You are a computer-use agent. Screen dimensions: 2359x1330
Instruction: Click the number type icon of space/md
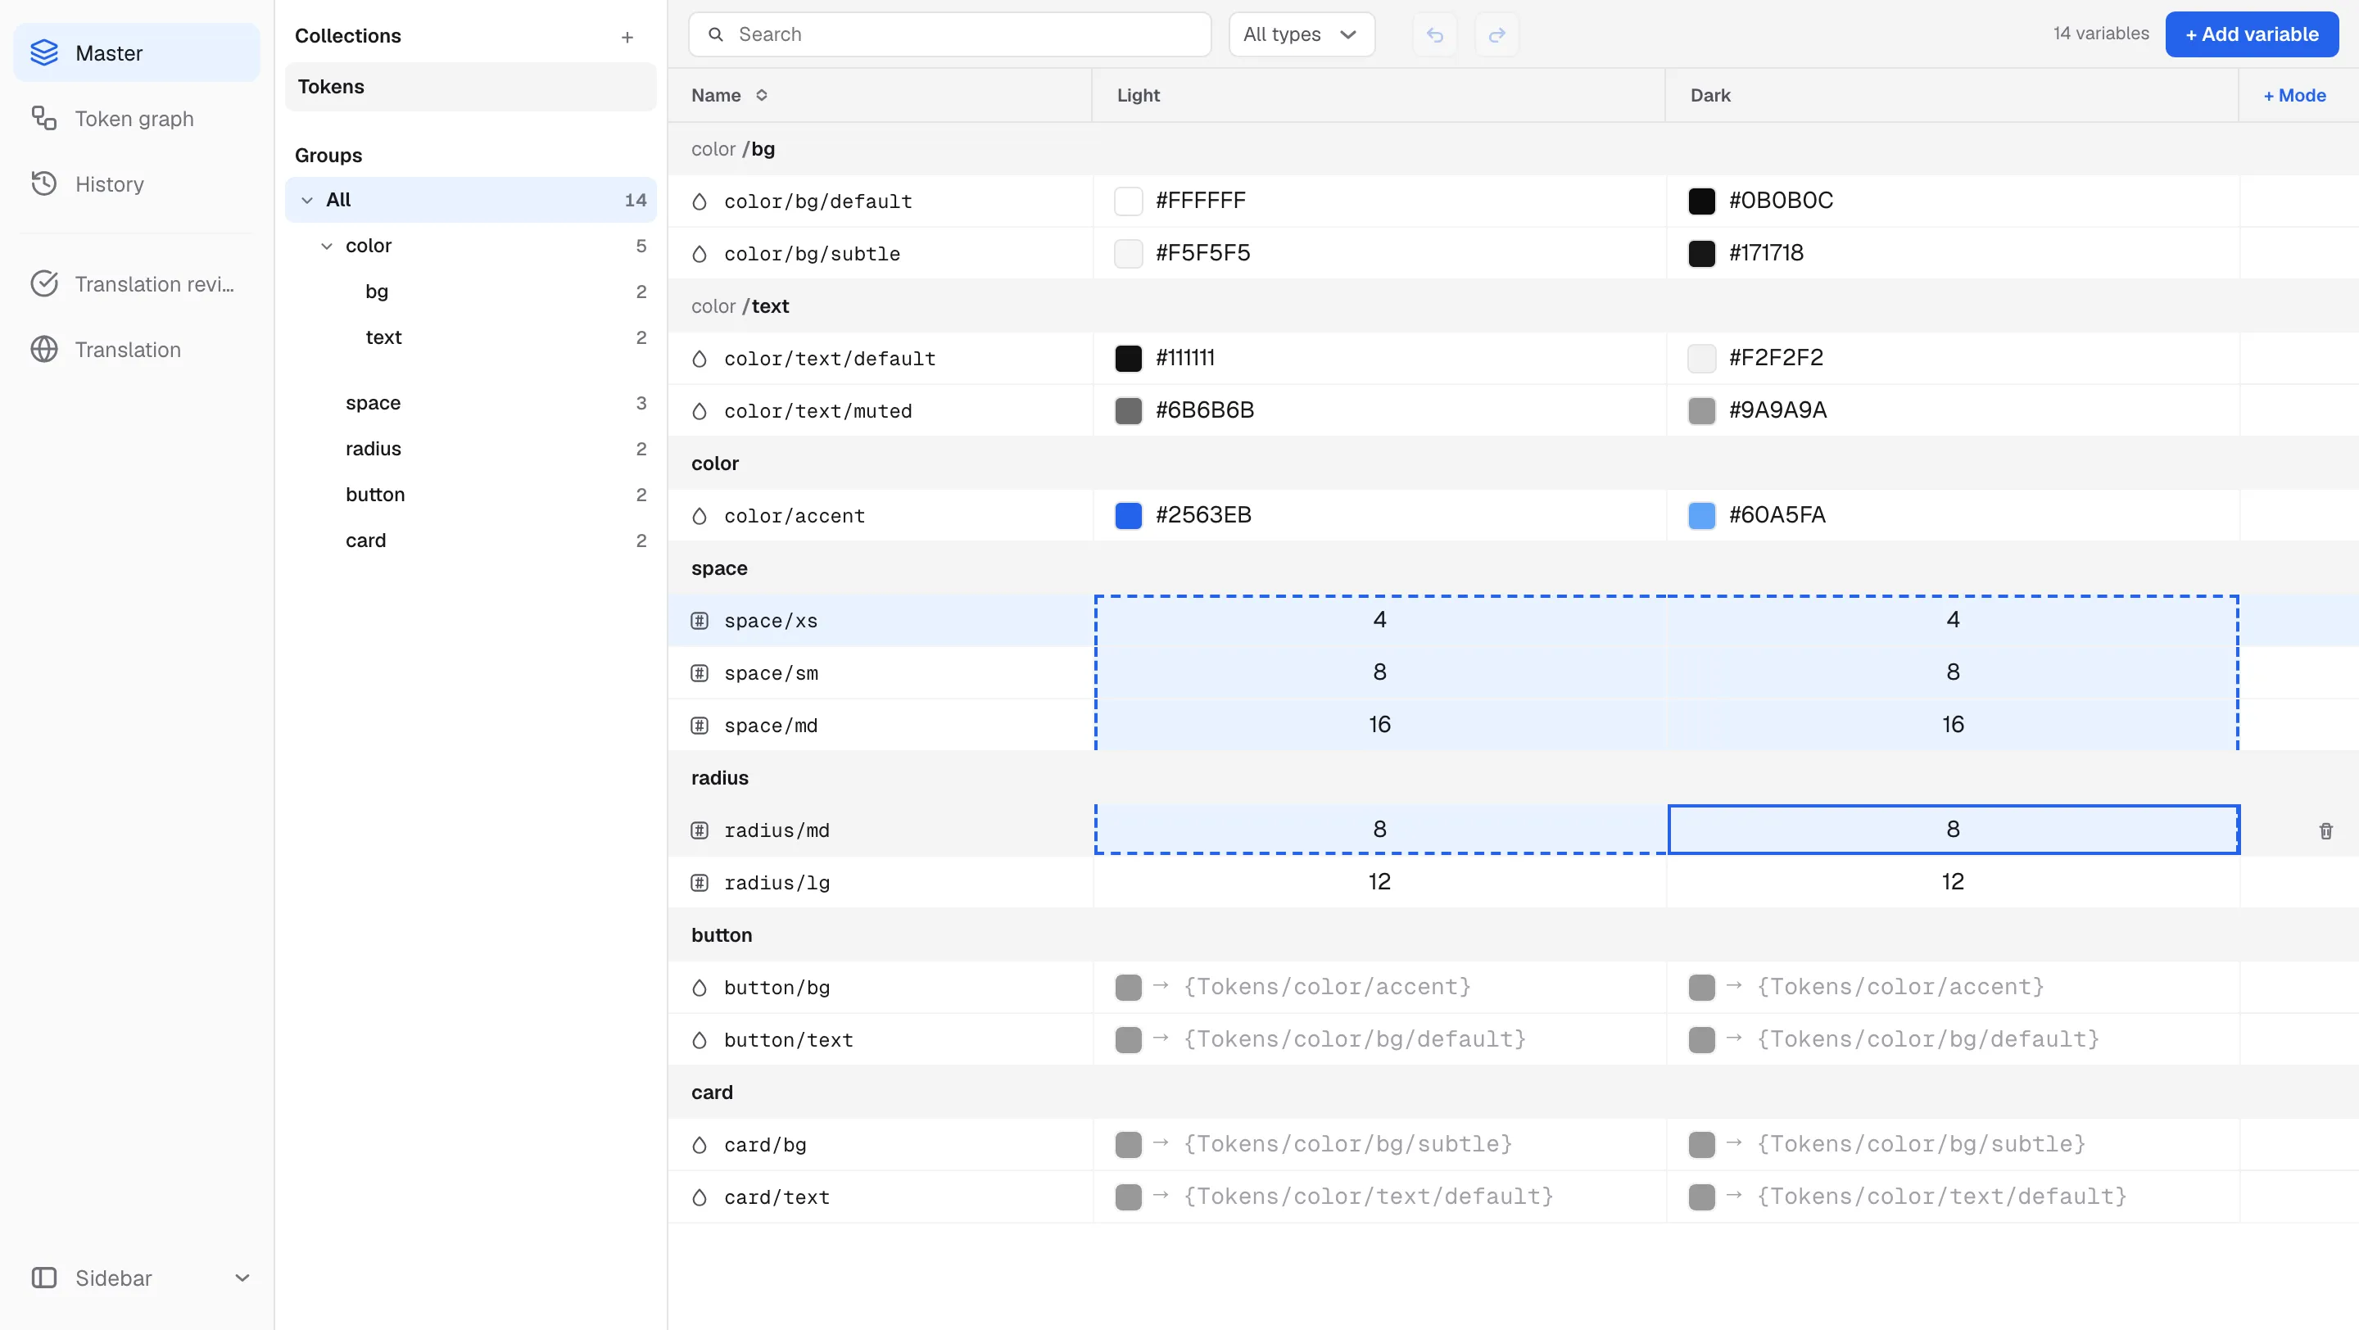coord(700,726)
